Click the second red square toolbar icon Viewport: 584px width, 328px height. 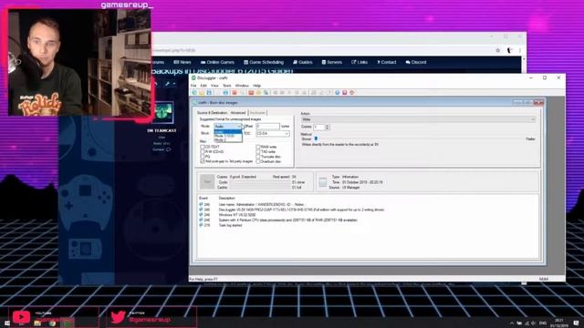pyautogui.click(x=251, y=93)
